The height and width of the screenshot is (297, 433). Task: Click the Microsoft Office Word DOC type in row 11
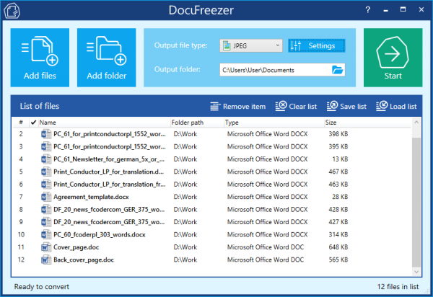coord(266,247)
